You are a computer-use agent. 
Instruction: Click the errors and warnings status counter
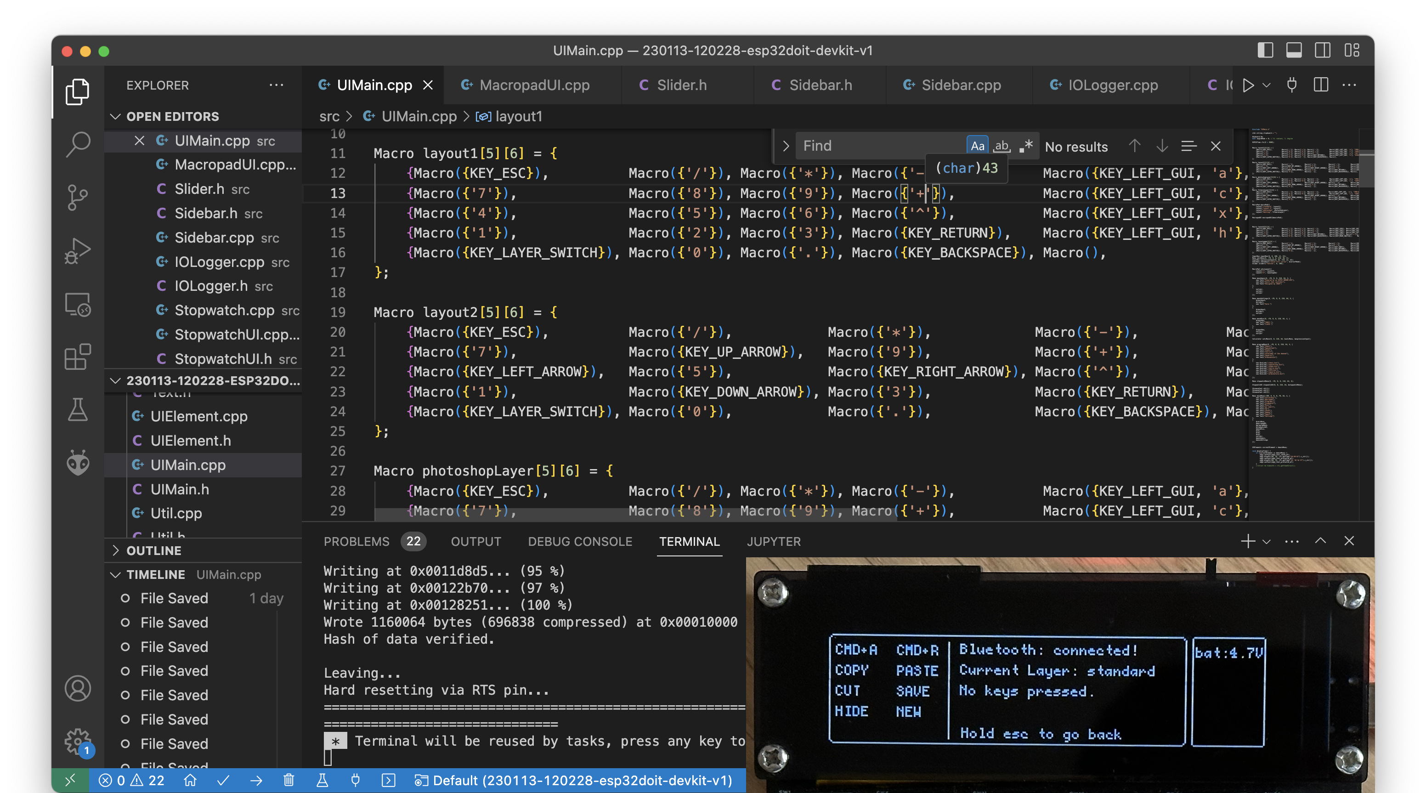(x=132, y=780)
